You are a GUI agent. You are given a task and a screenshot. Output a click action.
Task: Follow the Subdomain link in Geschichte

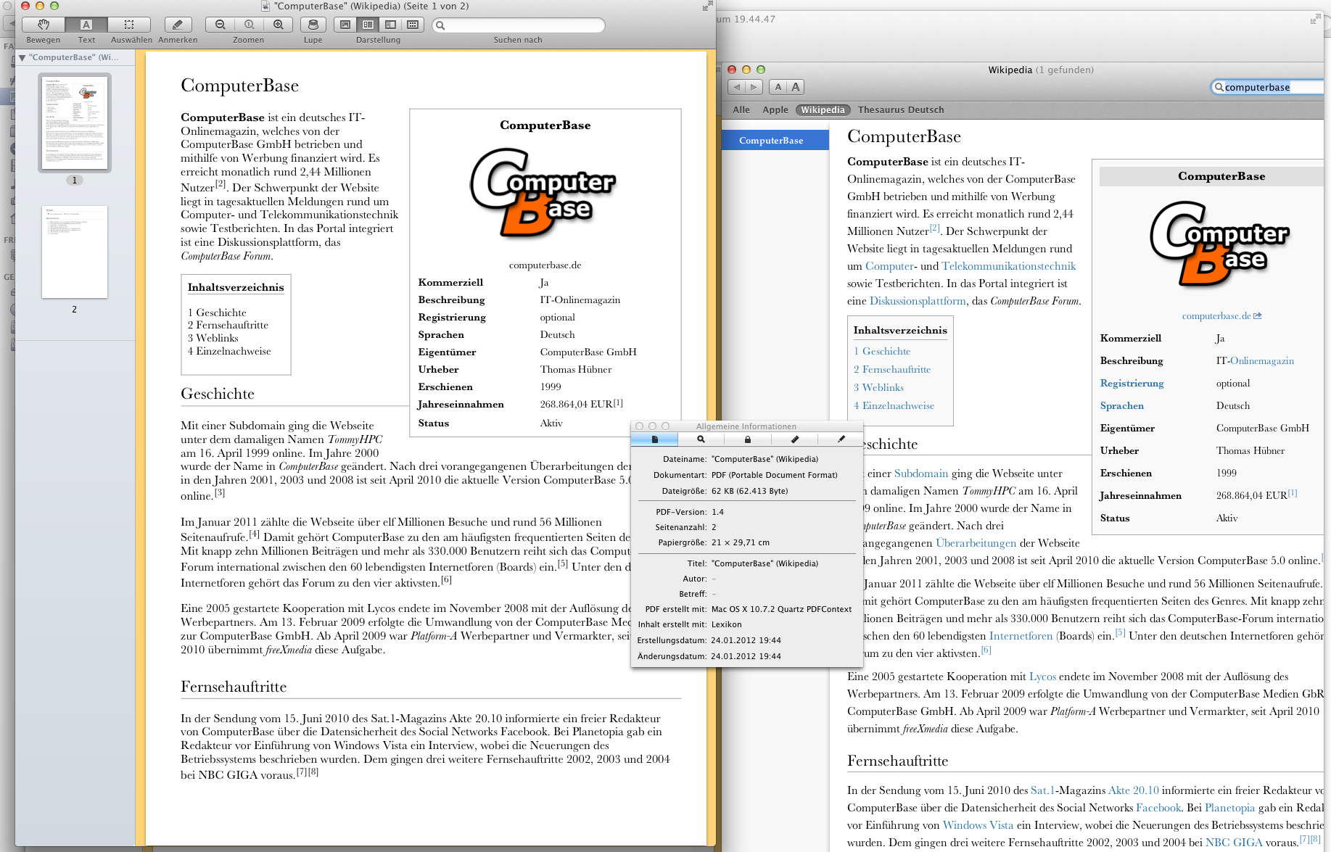[921, 473]
